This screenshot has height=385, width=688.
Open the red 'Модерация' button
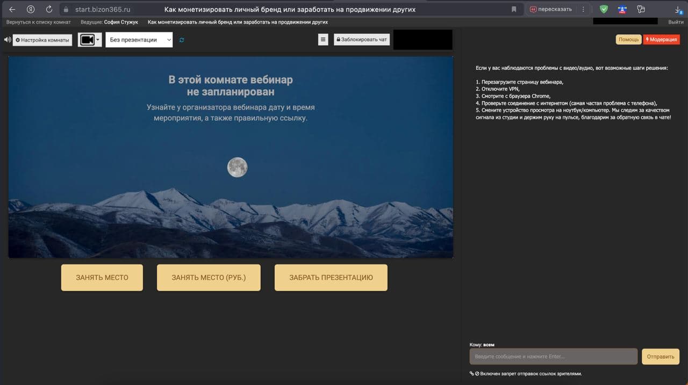[662, 39]
